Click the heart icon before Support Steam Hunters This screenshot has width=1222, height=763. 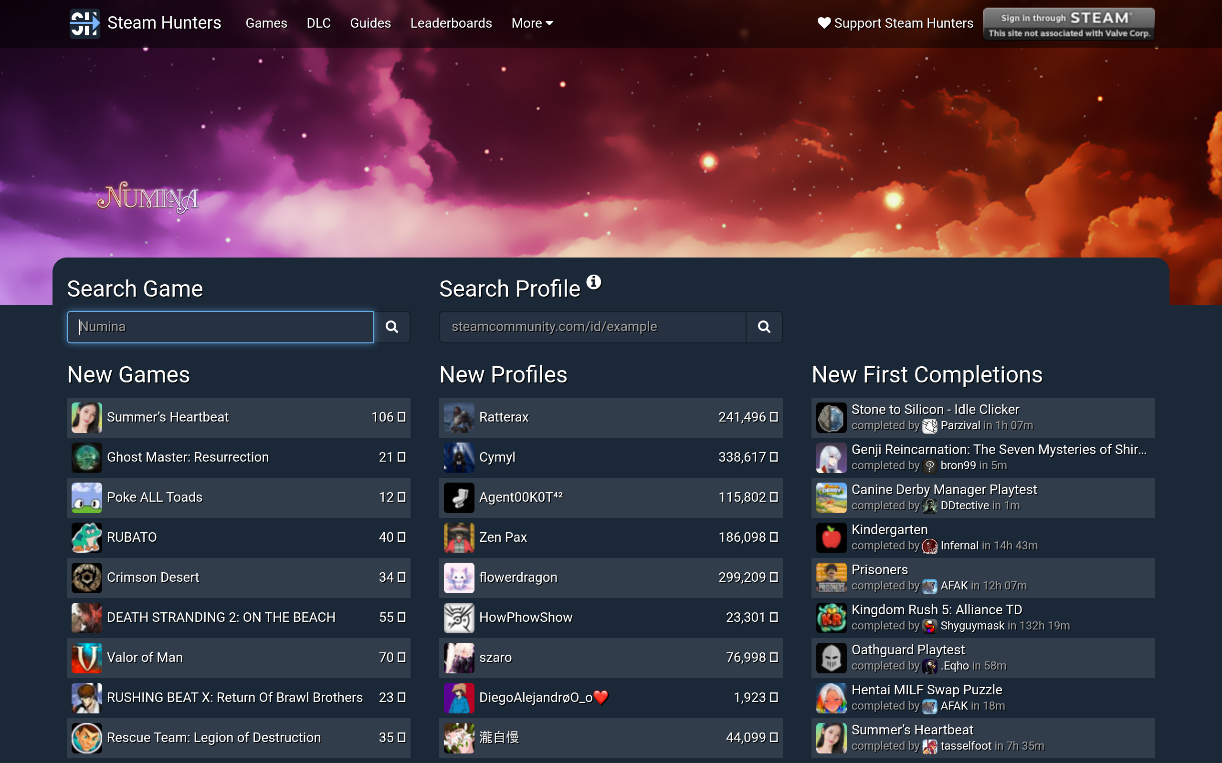[x=823, y=23]
